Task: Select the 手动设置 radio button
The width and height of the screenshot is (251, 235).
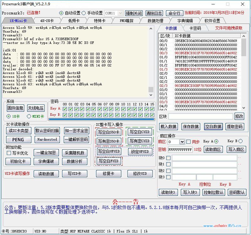Action: coord(83,13)
